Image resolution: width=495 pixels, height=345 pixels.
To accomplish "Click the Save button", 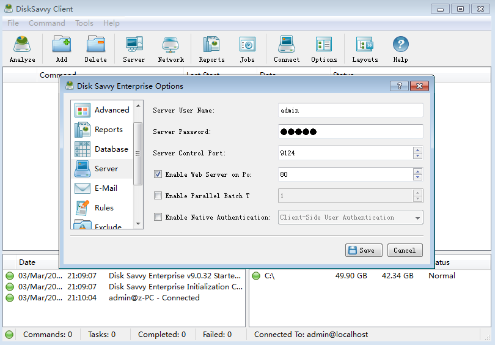I will coord(364,250).
